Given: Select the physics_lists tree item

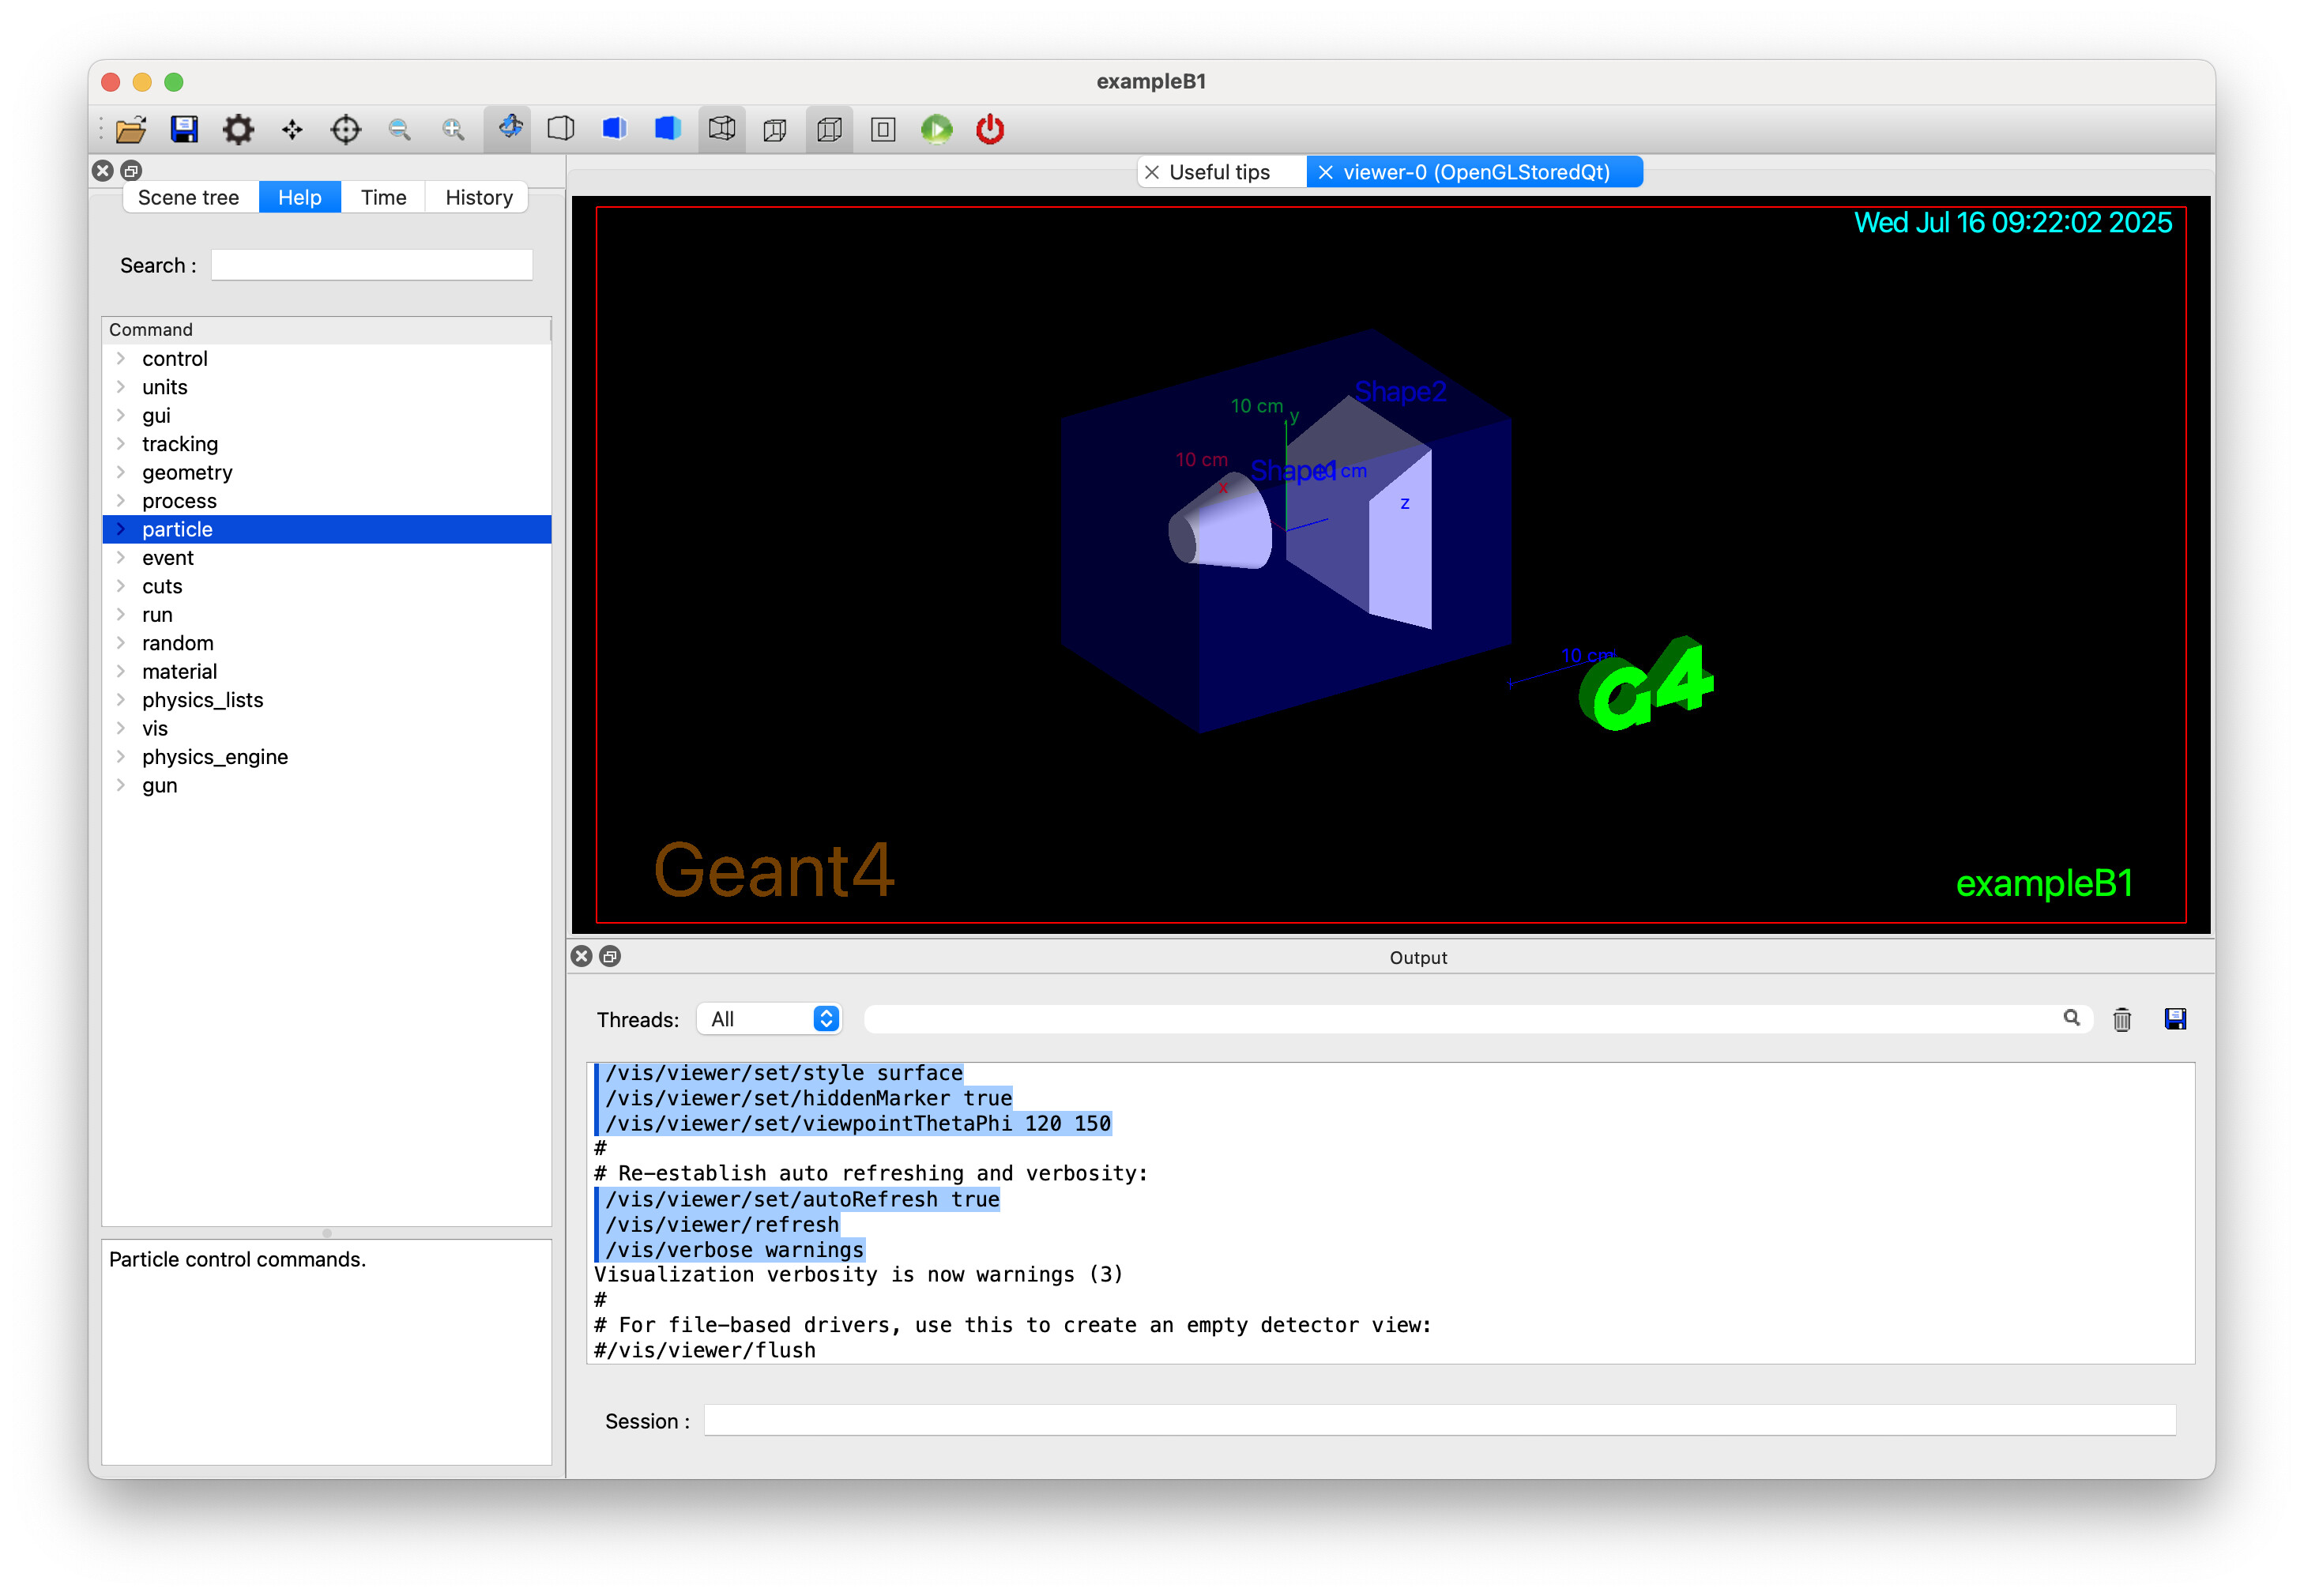Looking at the screenshot, I should pos(327,700).
